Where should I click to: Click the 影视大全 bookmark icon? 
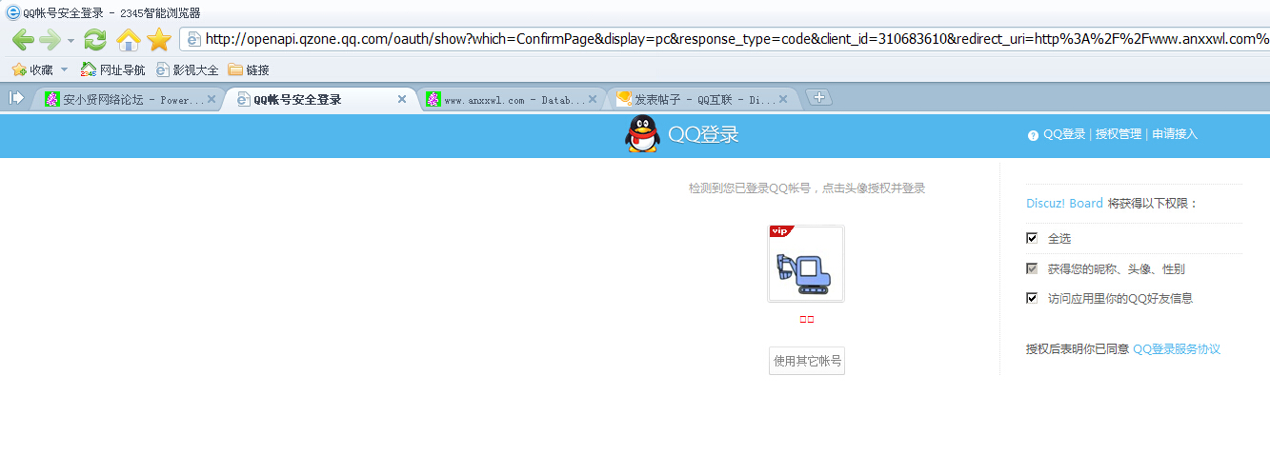(162, 69)
